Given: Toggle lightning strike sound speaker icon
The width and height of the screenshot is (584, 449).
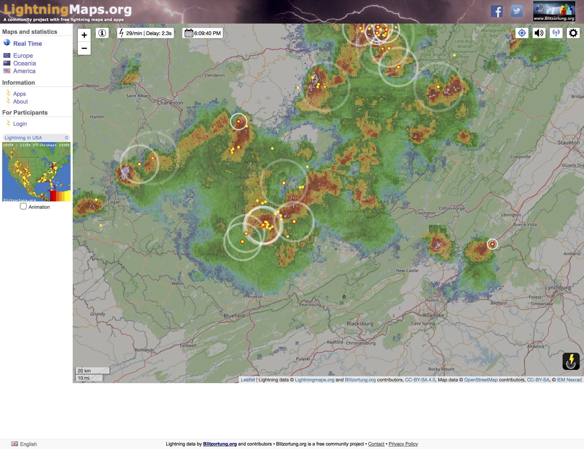Looking at the screenshot, I should (539, 33).
